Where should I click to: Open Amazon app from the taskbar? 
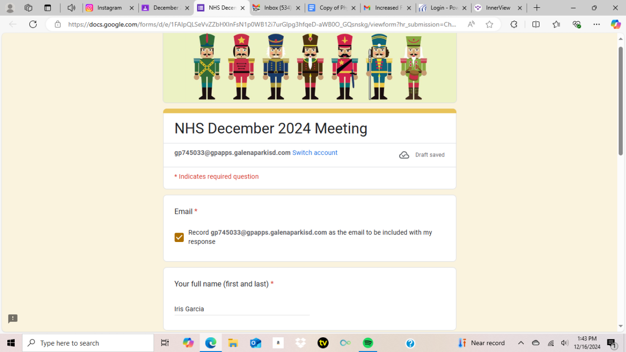(278, 343)
